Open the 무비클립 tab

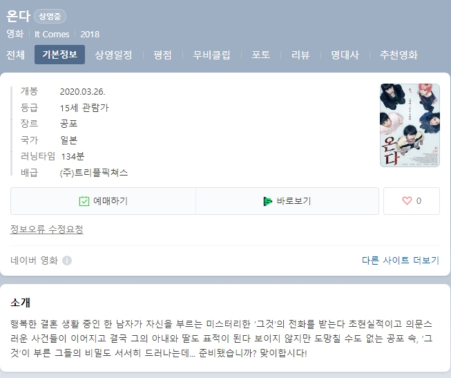pos(211,55)
